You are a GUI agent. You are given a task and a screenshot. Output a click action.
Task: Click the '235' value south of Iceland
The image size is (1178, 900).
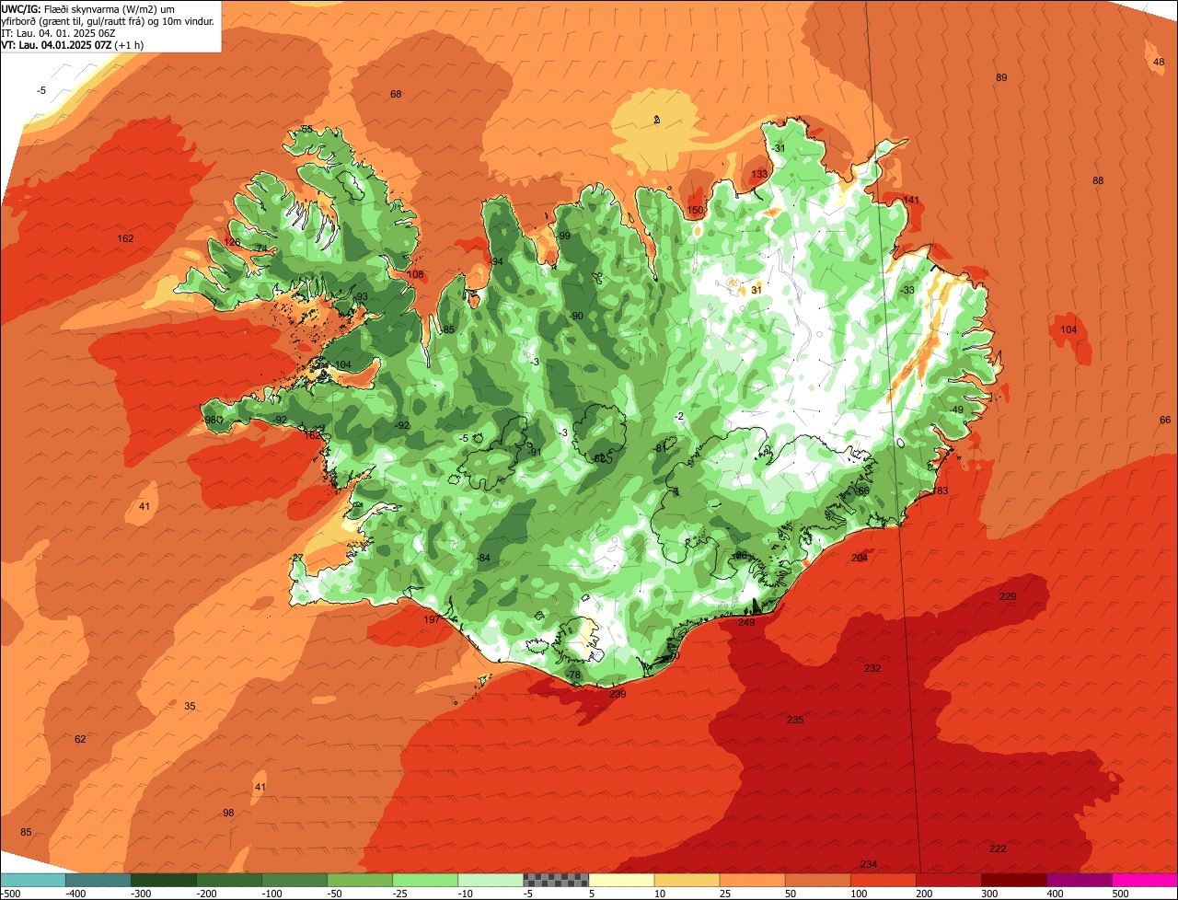pyautogui.click(x=795, y=721)
